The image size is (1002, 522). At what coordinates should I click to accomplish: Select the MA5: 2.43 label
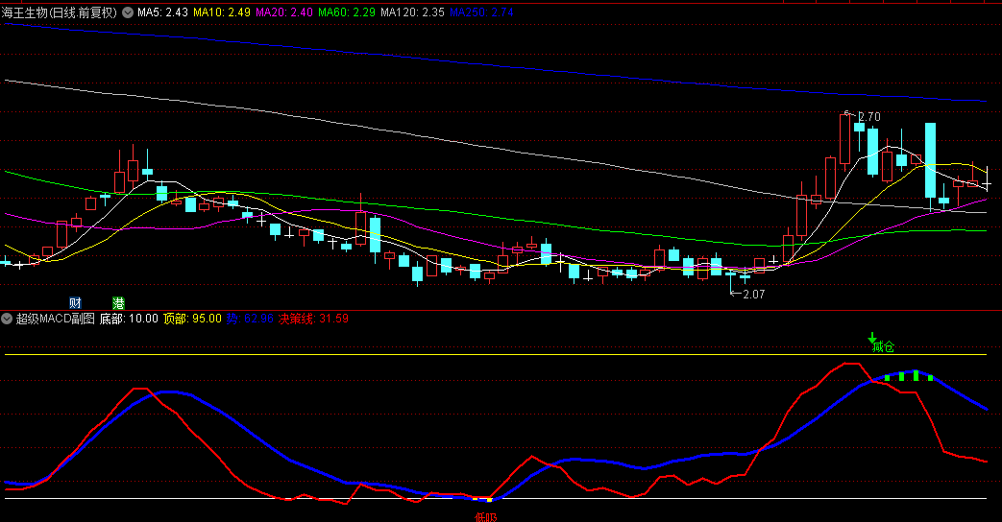(162, 12)
